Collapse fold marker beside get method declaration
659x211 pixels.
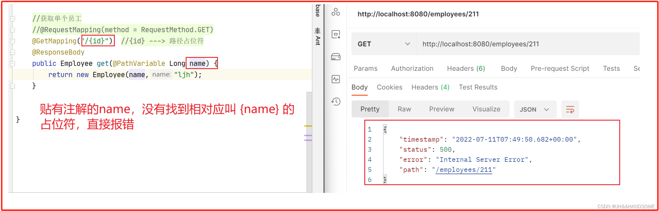click(x=12, y=64)
